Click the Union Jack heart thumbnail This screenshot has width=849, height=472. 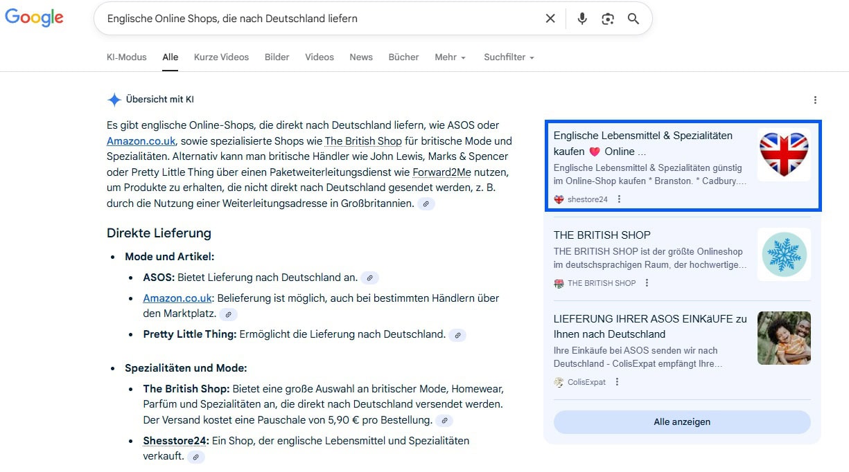pos(784,155)
